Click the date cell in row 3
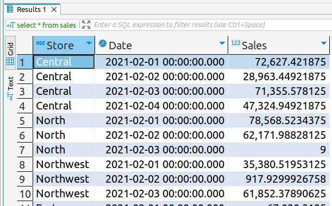The width and height of the screenshot is (332, 206). coord(161,91)
